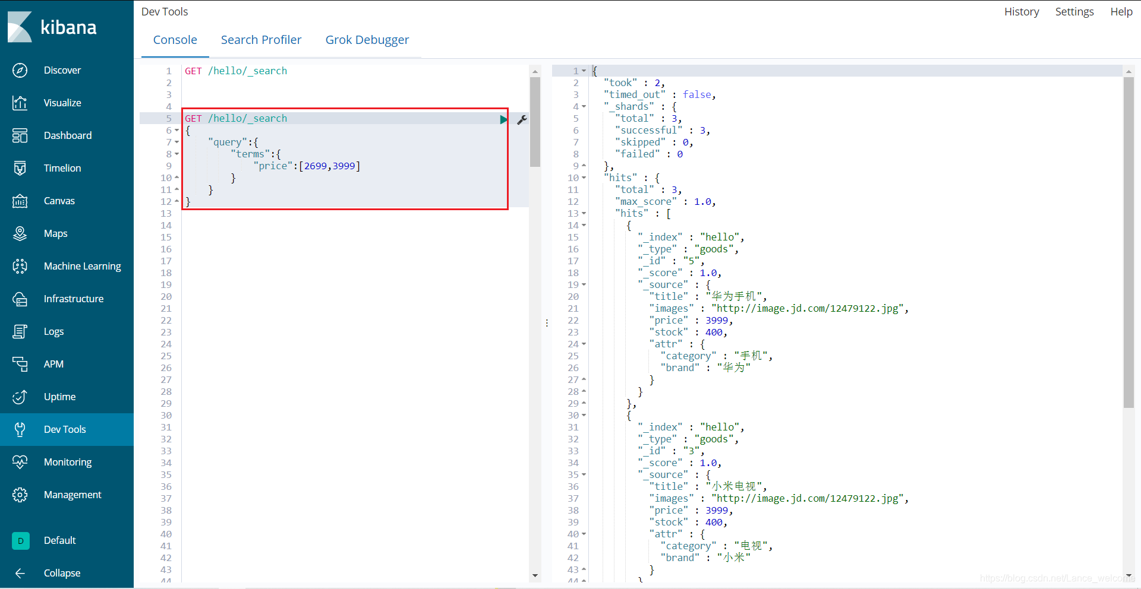Click the Default space avatar
1141x589 pixels.
click(x=21, y=540)
